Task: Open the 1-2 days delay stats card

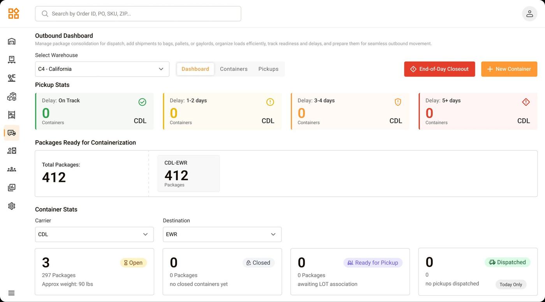Action: [222, 111]
